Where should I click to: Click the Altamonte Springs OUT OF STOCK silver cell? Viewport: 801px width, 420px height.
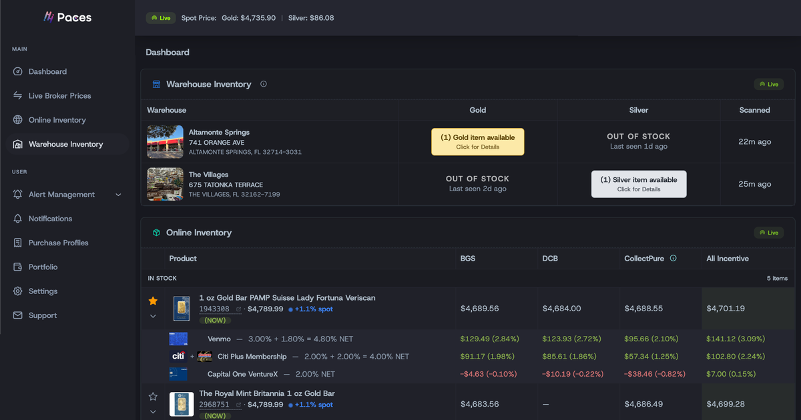pyautogui.click(x=639, y=141)
